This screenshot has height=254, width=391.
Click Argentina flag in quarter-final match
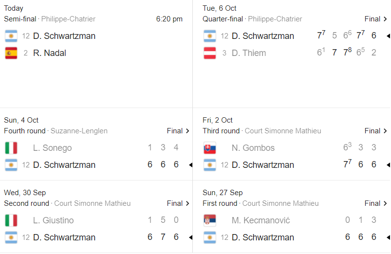click(x=210, y=36)
